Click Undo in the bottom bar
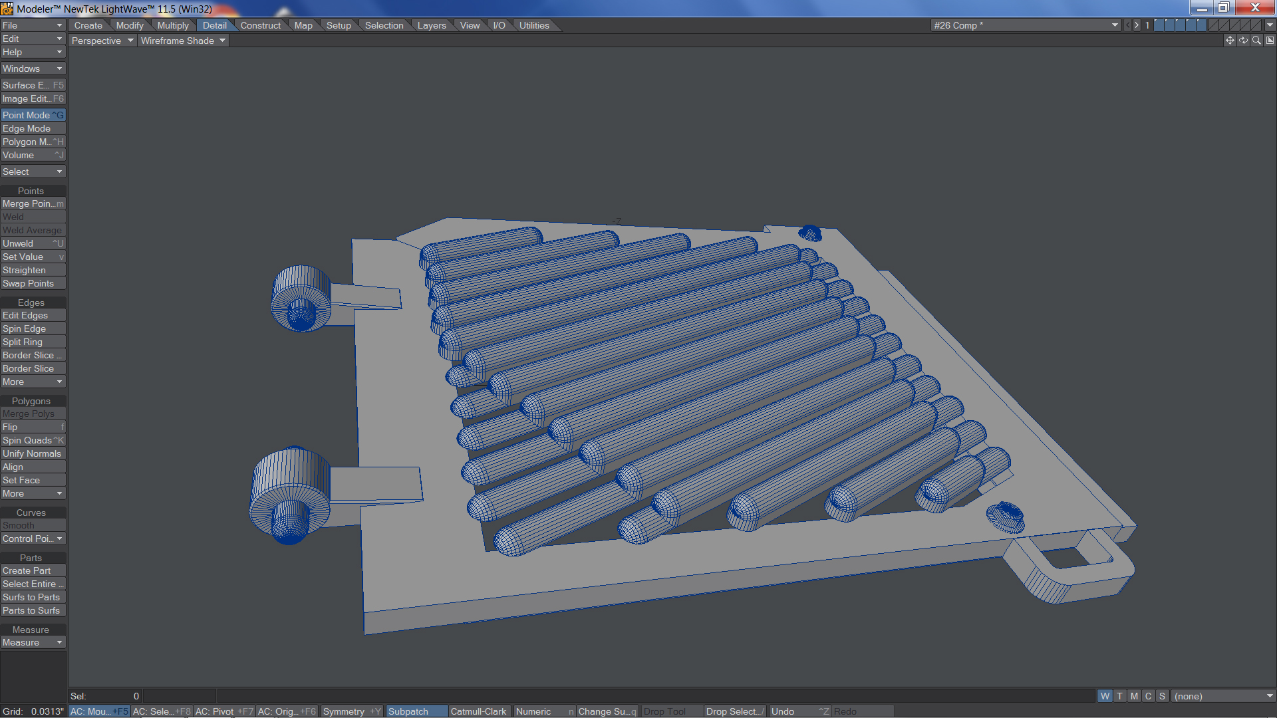This screenshot has height=718, width=1277. 799,711
